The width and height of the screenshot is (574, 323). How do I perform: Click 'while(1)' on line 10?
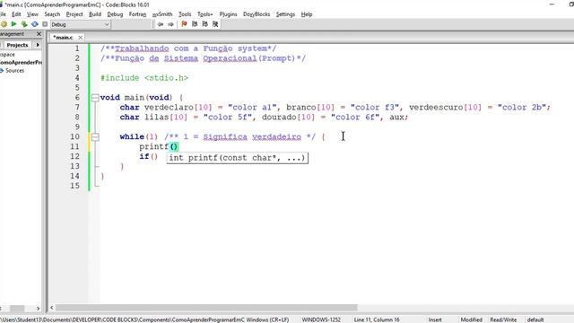[139, 136]
